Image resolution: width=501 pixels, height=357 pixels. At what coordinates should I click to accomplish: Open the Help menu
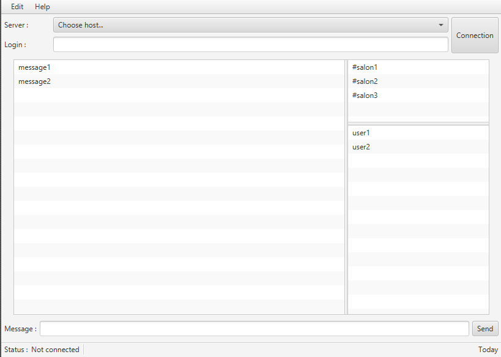tap(42, 7)
